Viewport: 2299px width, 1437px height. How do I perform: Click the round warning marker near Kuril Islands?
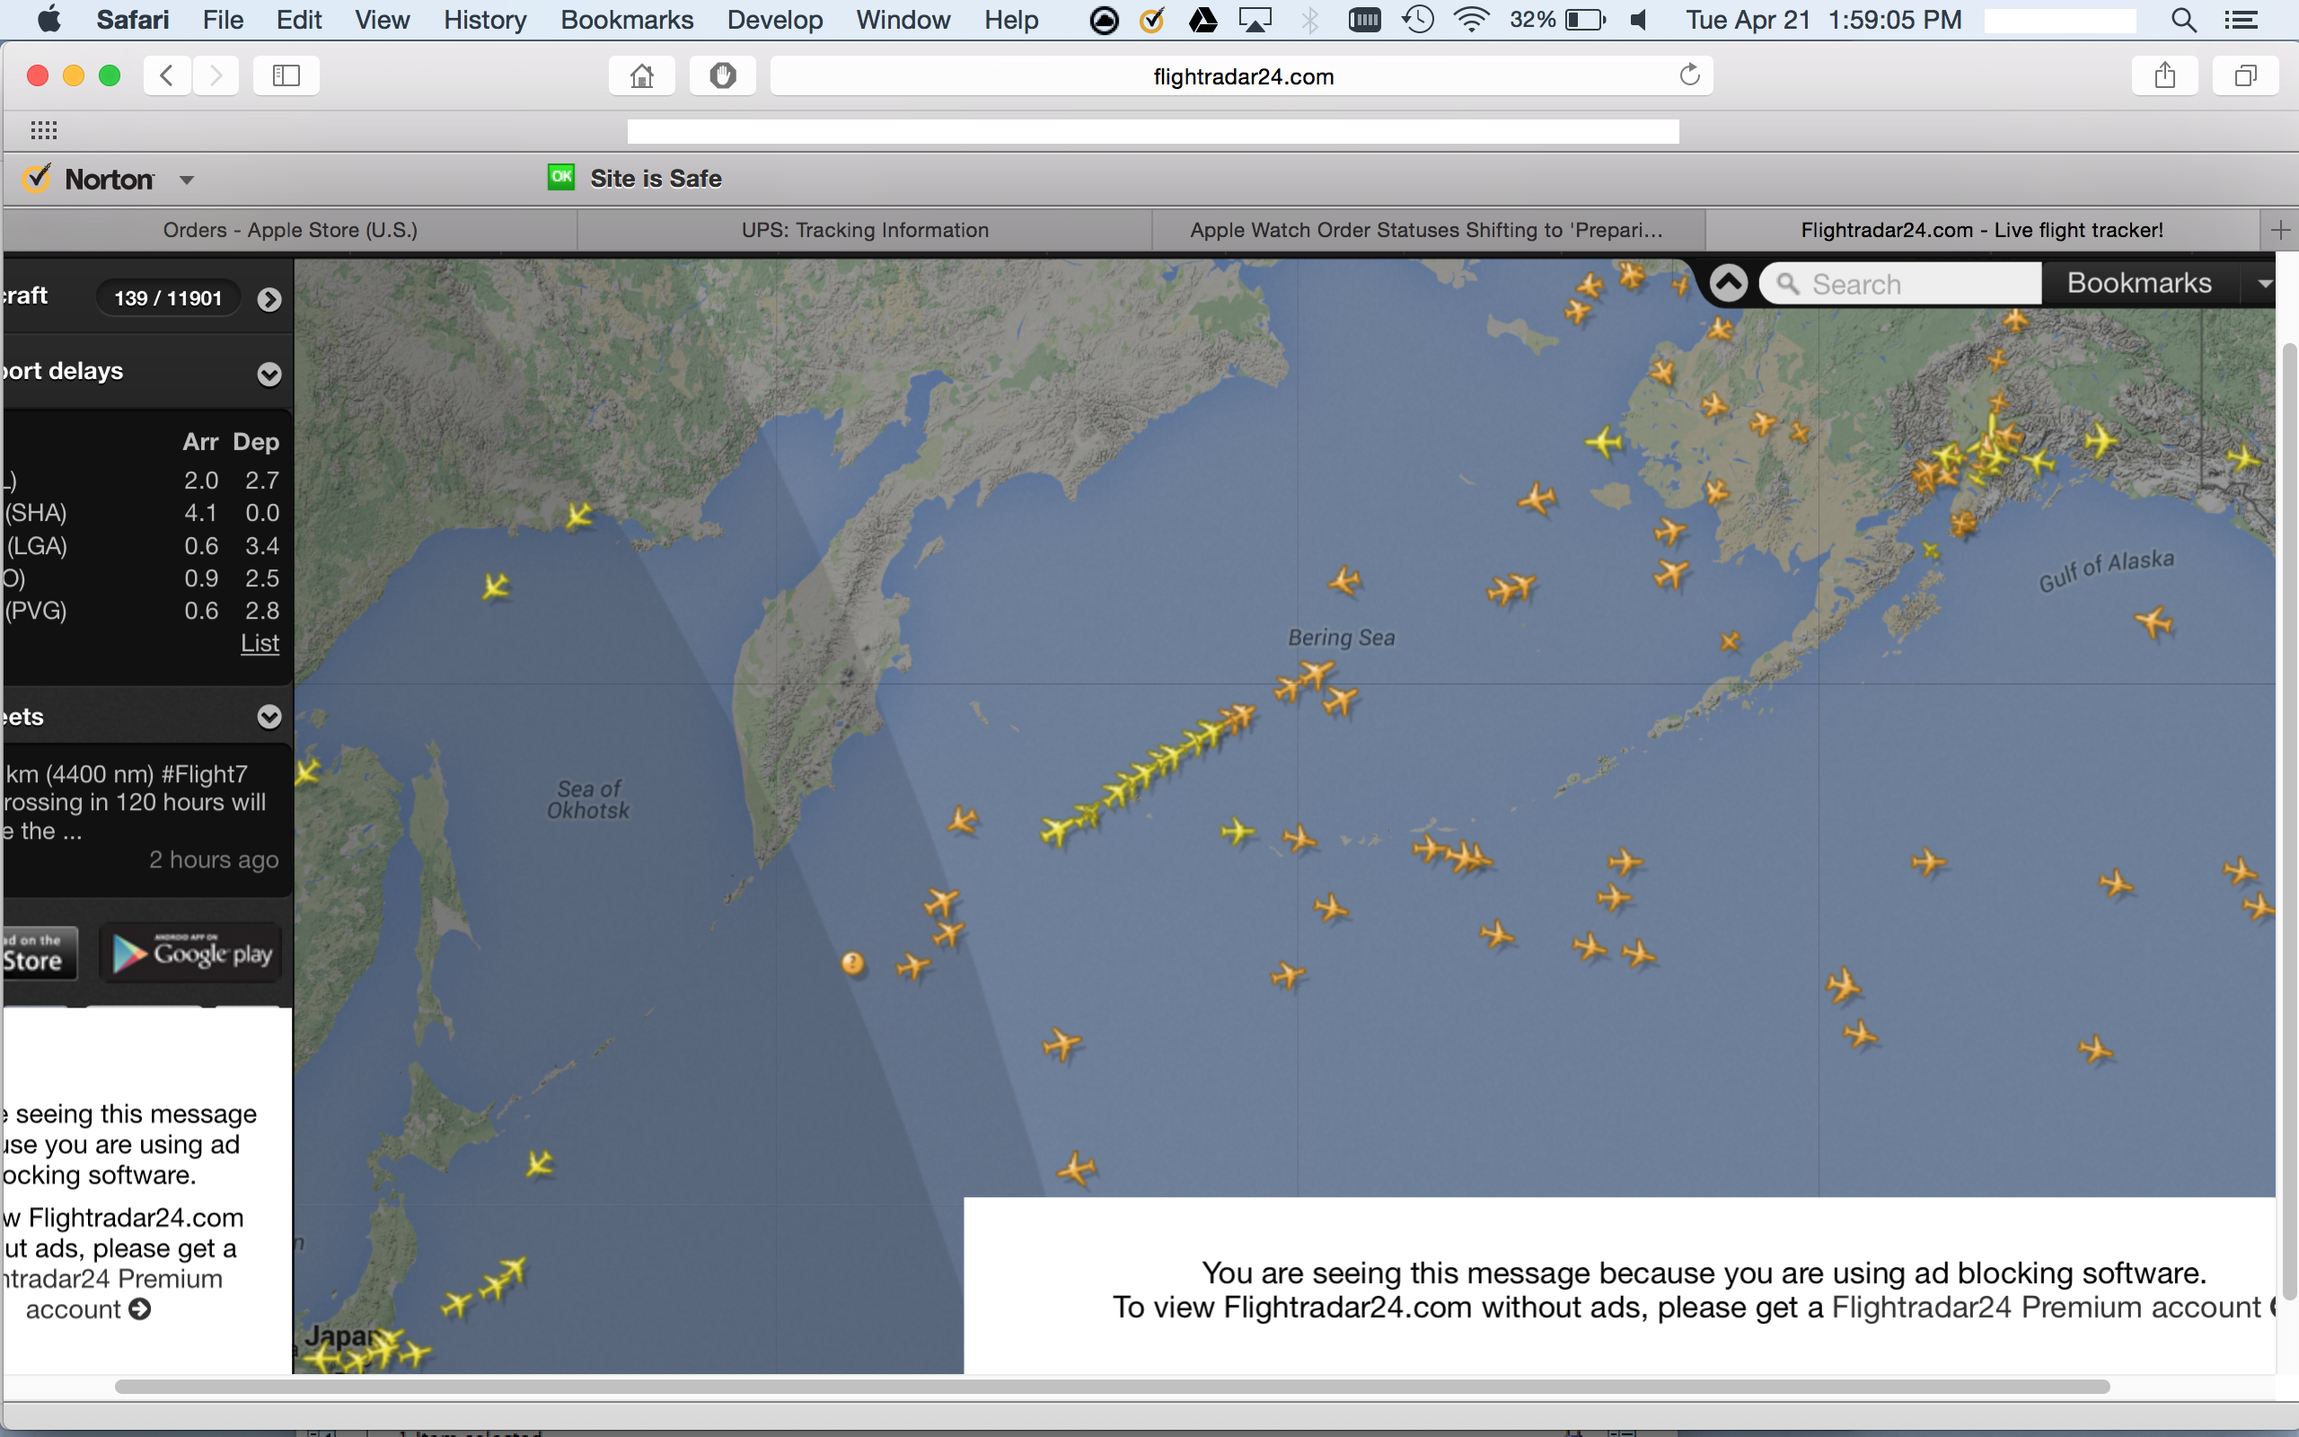point(853,964)
